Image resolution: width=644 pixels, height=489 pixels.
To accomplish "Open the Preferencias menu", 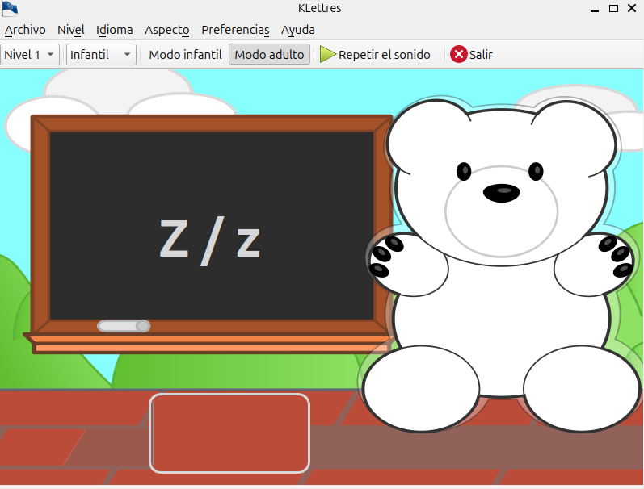I will click(x=235, y=30).
